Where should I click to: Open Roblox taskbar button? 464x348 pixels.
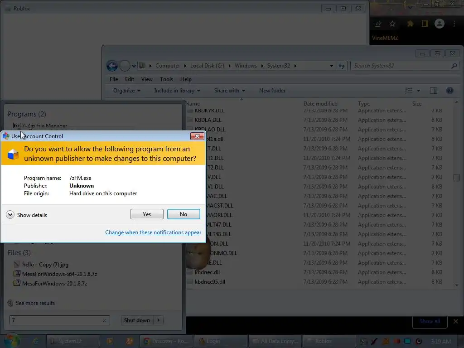(x=329, y=341)
